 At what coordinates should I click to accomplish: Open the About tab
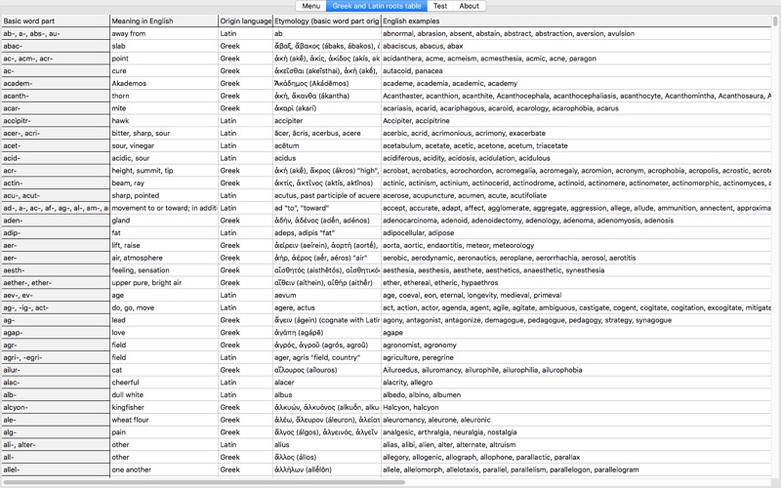coord(469,6)
